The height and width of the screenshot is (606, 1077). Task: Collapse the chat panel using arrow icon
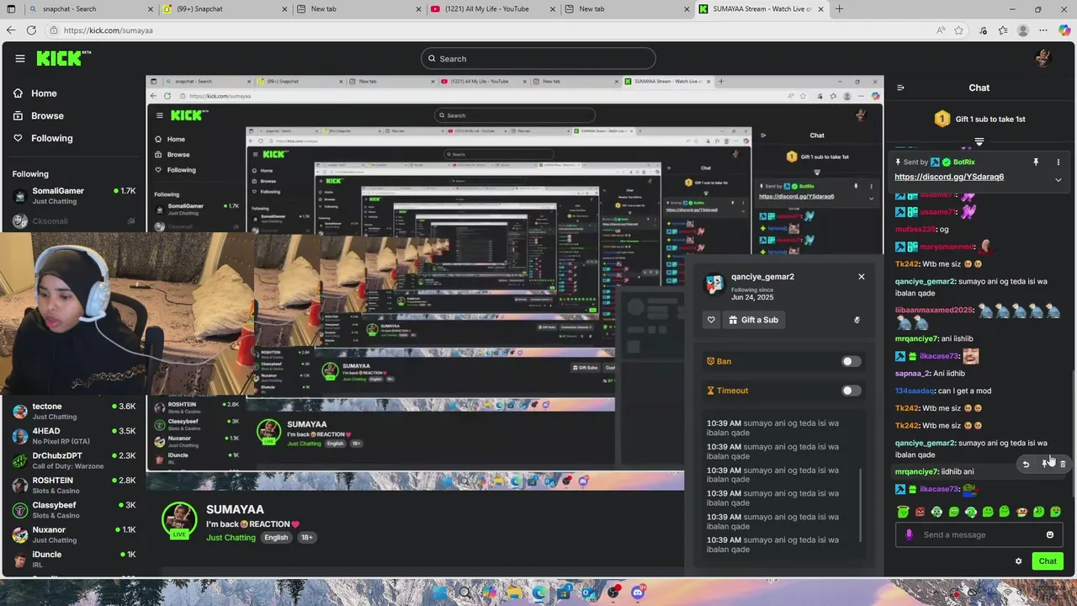point(900,88)
